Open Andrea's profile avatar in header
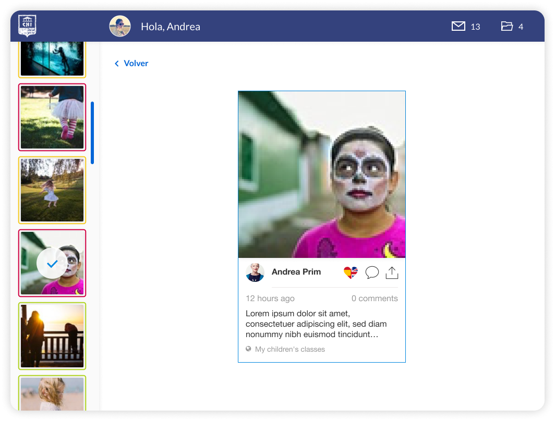The height and width of the screenshot is (421, 555). (120, 26)
